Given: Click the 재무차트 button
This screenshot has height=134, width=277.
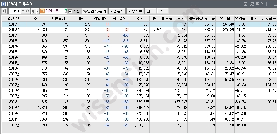Looking at the screenshot, I should [x=135, y=11].
